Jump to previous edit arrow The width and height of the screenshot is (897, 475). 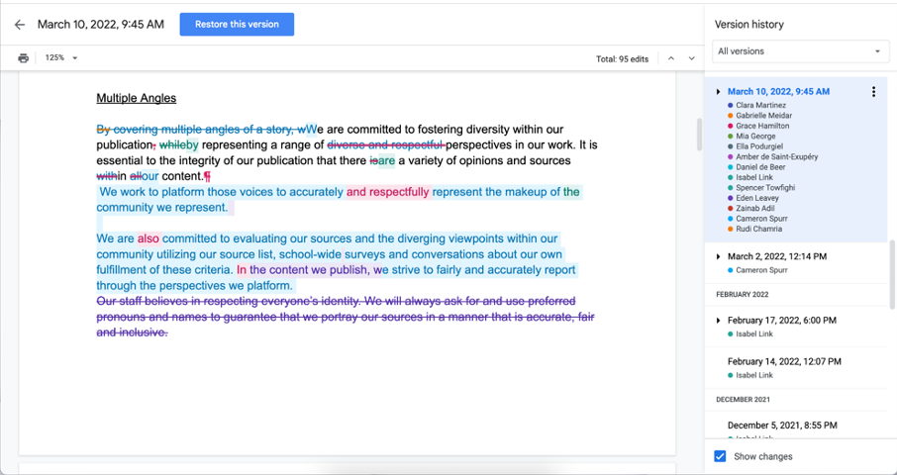point(671,58)
